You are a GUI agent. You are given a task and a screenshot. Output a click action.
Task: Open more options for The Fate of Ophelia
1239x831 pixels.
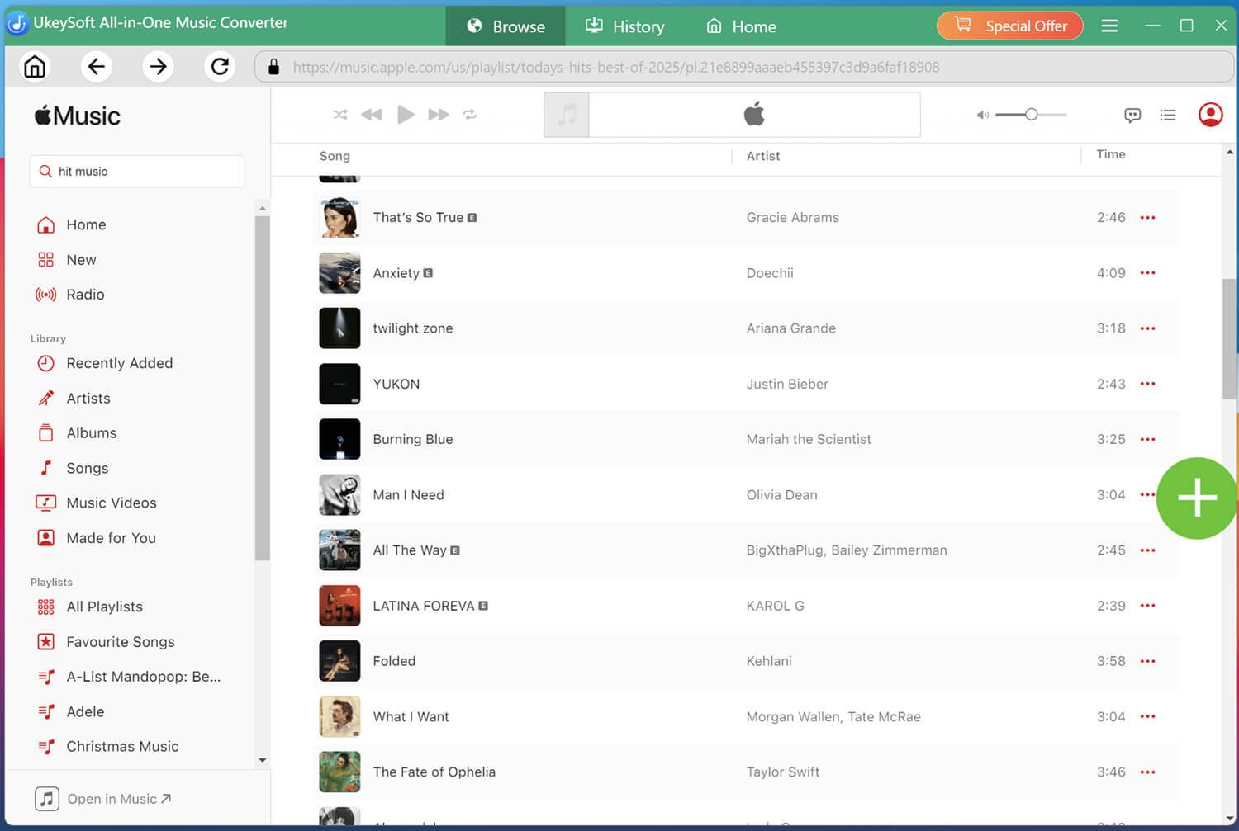click(x=1147, y=772)
